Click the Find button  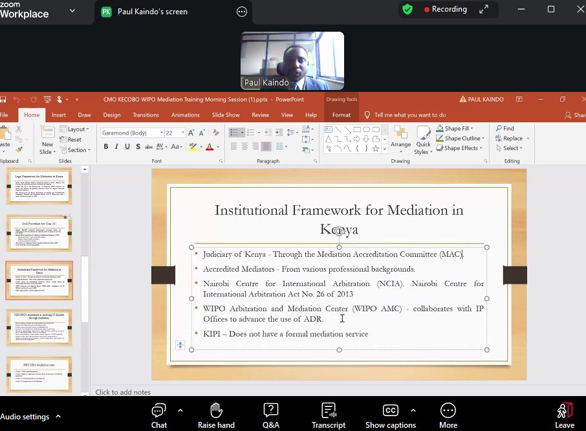(x=505, y=128)
